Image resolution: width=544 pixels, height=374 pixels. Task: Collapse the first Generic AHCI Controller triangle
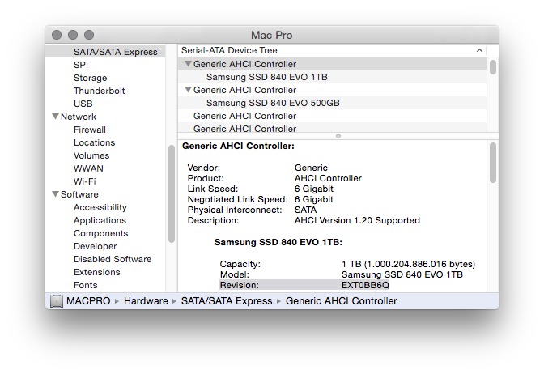(x=188, y=64)
